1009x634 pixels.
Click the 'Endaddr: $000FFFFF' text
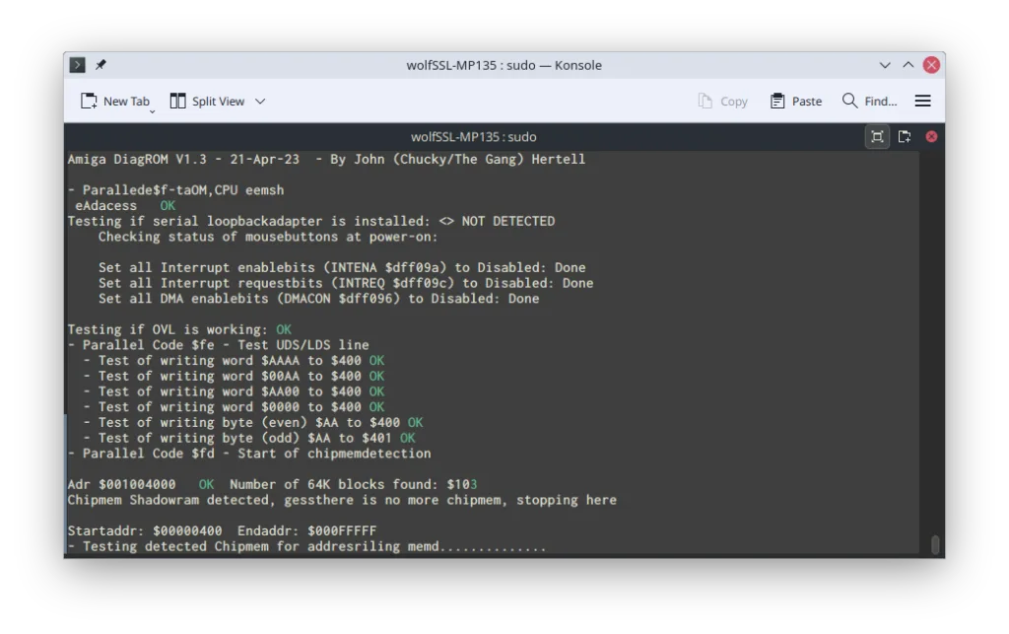click(307, 530)
